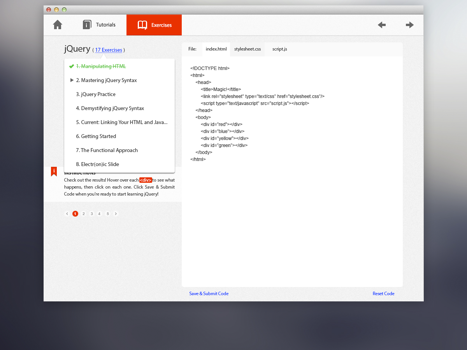The height and width of the screenshot is (350, 467).
Task: Expand triangle next to Mastering jQuery Syntax
Action: (72, 80)
